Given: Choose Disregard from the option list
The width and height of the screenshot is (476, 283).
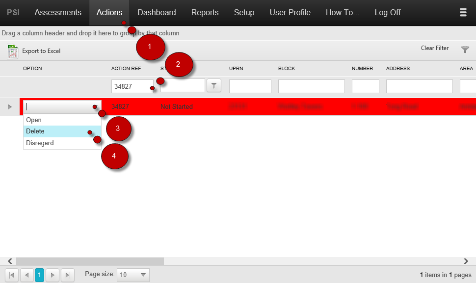Looking at the screenshot, I should pos(62,143).
